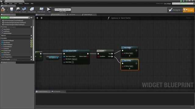Switch to Designer mode
This screenshot has height=109, width=195.
click(x=175, y=10)
